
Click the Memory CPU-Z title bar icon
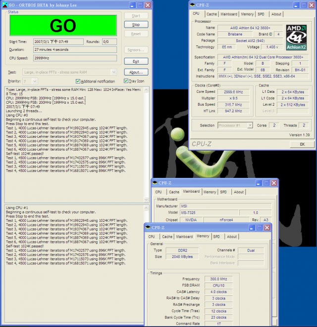tap(148, 227)
